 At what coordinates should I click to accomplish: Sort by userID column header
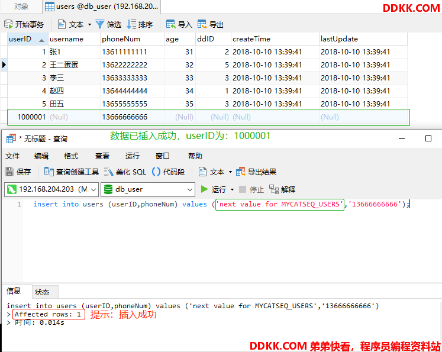point(28,39)
